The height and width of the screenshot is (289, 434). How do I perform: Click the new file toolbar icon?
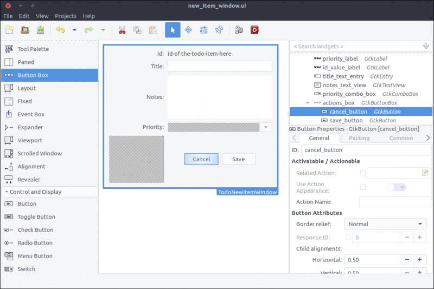click(x=10, y=30)
